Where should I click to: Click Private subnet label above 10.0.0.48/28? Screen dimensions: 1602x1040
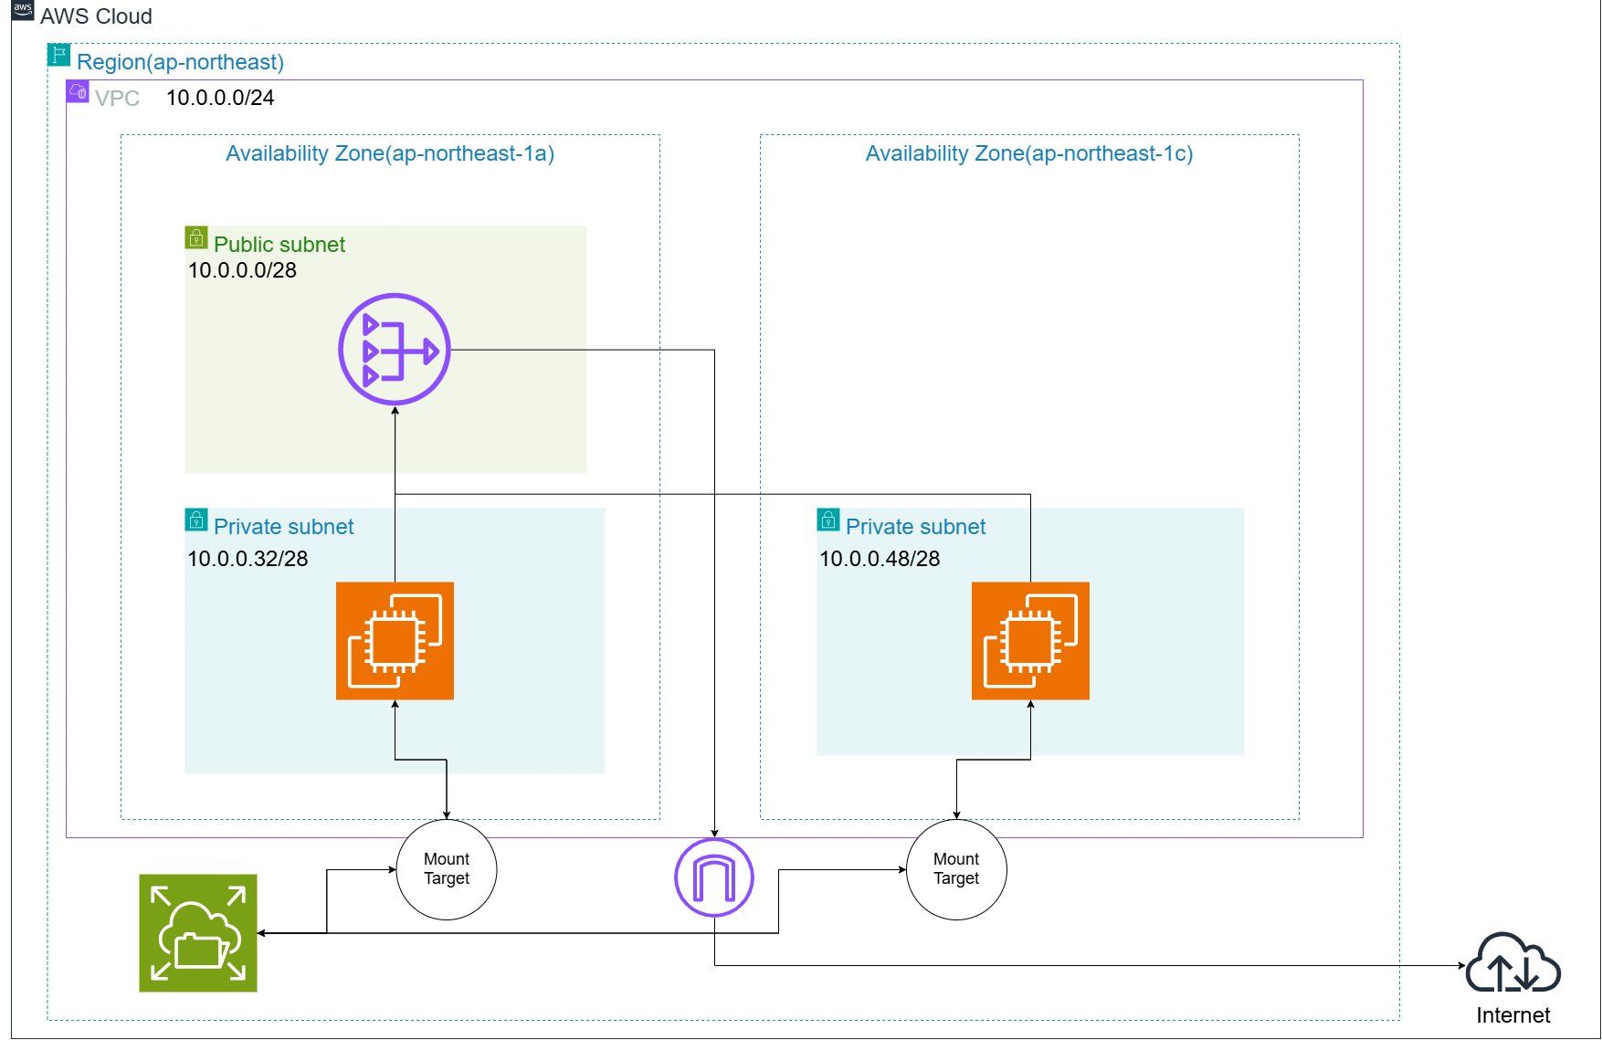916,527
